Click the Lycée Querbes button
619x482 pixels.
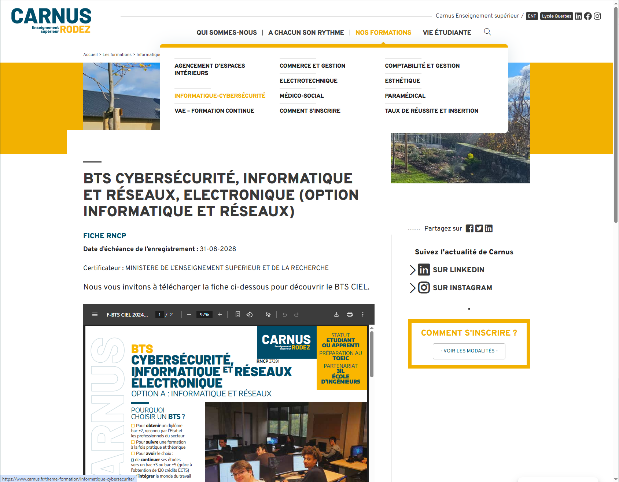click(x=556, y=16)
